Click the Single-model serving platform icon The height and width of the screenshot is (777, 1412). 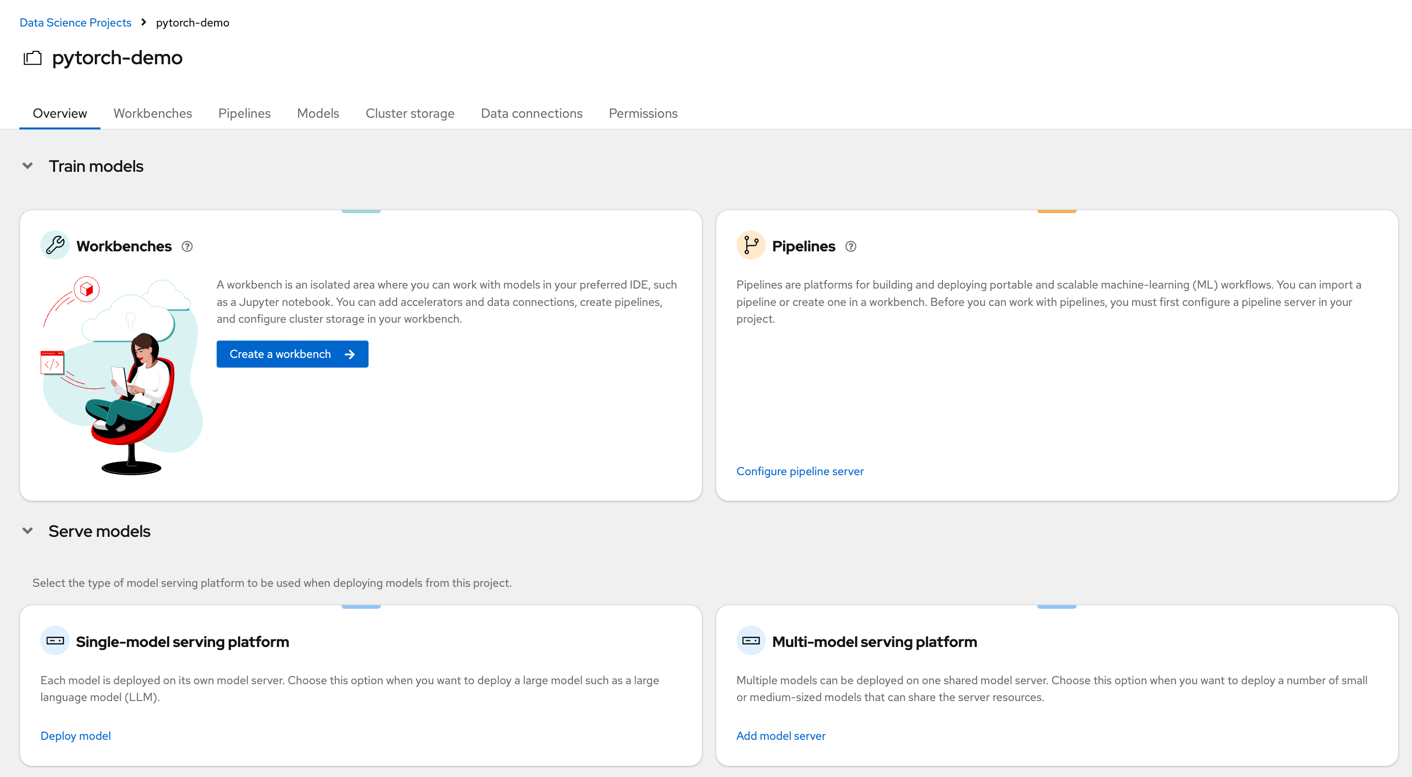(x=55, y=640)
